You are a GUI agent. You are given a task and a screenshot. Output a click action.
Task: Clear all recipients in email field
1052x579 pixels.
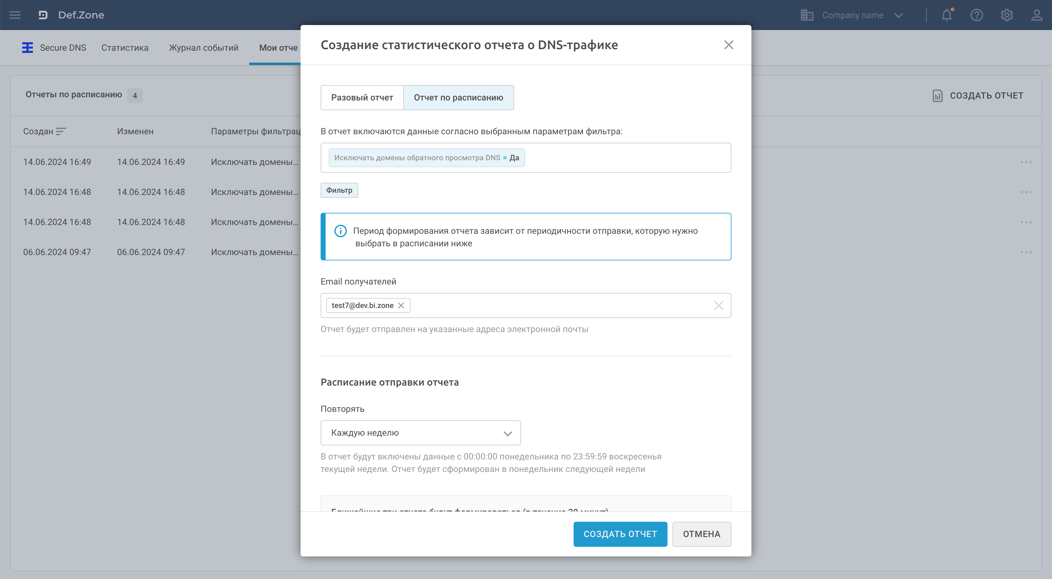pos(718,305)
